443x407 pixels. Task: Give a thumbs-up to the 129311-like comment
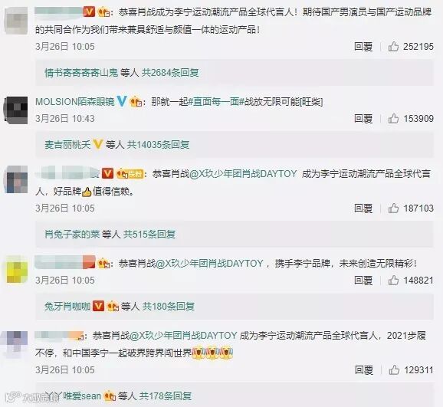pyautogui.click(x=394, y=369)
